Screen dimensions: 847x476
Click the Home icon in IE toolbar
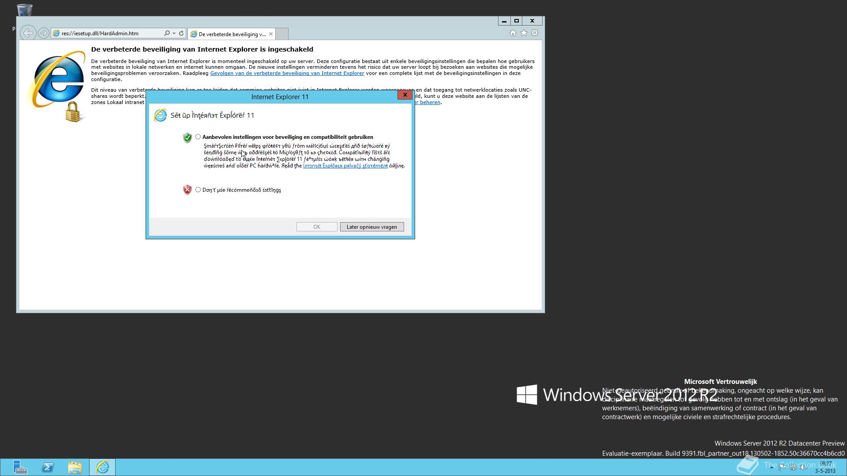(513, 33)
